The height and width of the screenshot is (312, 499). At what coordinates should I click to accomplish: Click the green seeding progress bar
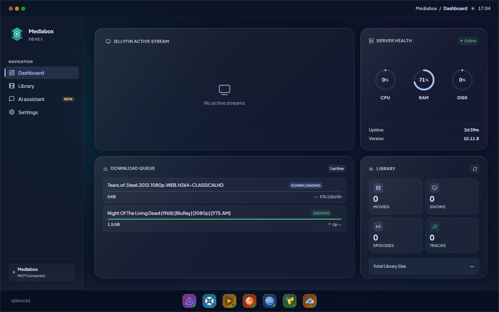click(x=225, y=219)
